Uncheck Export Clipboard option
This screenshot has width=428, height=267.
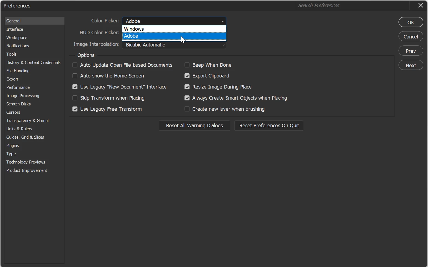point(187,76)
